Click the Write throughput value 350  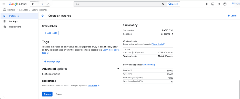171,82
